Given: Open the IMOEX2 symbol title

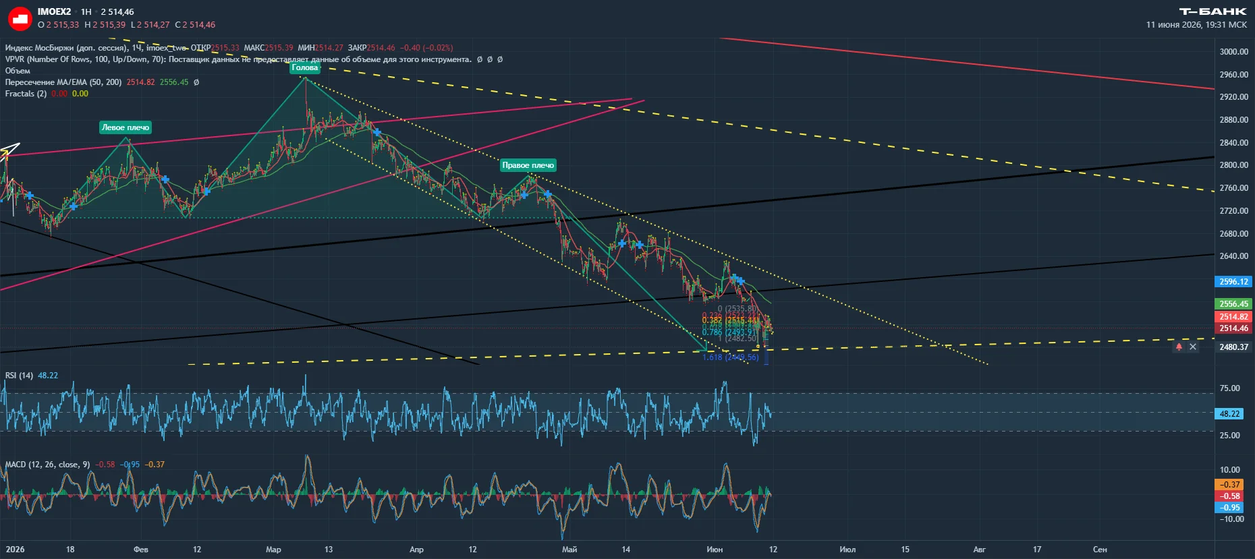Looking at the screenshot, I should [54, 11].
